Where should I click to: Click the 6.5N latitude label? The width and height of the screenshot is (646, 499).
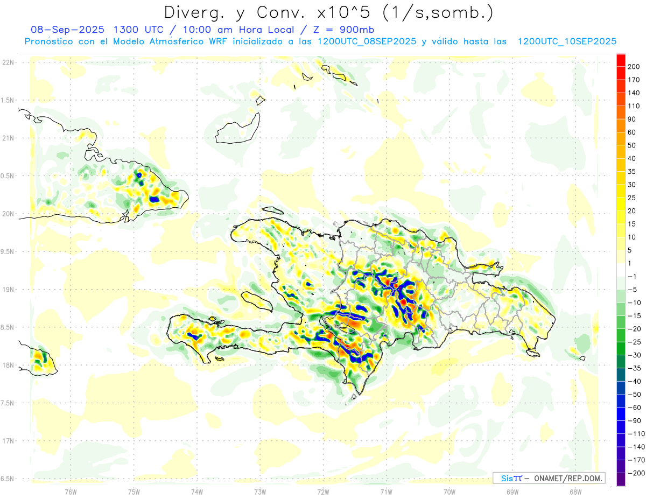(x=7, y=479)
